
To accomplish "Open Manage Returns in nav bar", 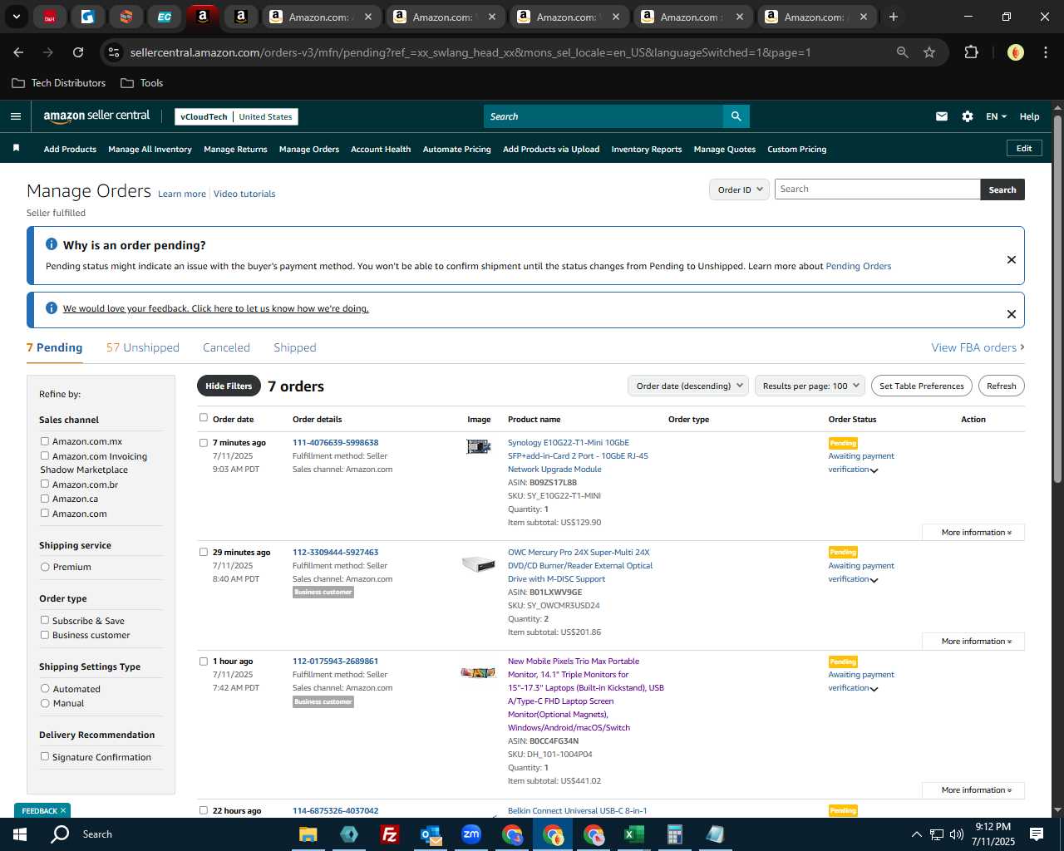I will point(235,150).
